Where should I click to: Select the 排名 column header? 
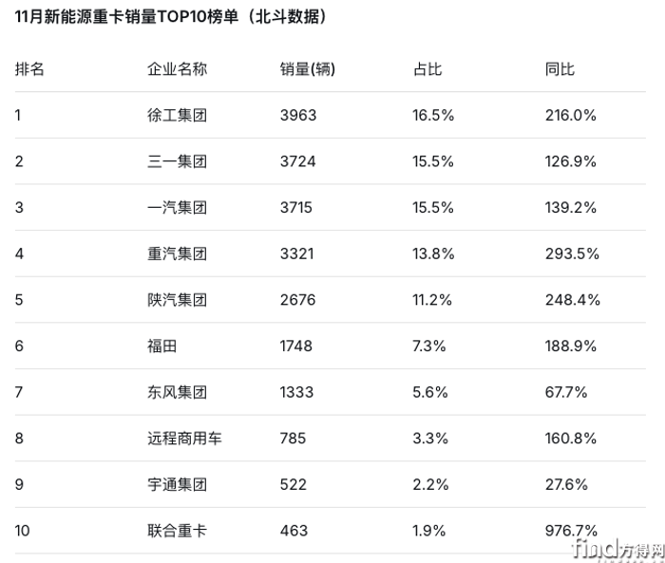pos(30,69)
